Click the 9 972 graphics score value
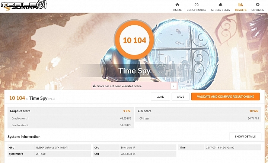 (x=127, y=111)
